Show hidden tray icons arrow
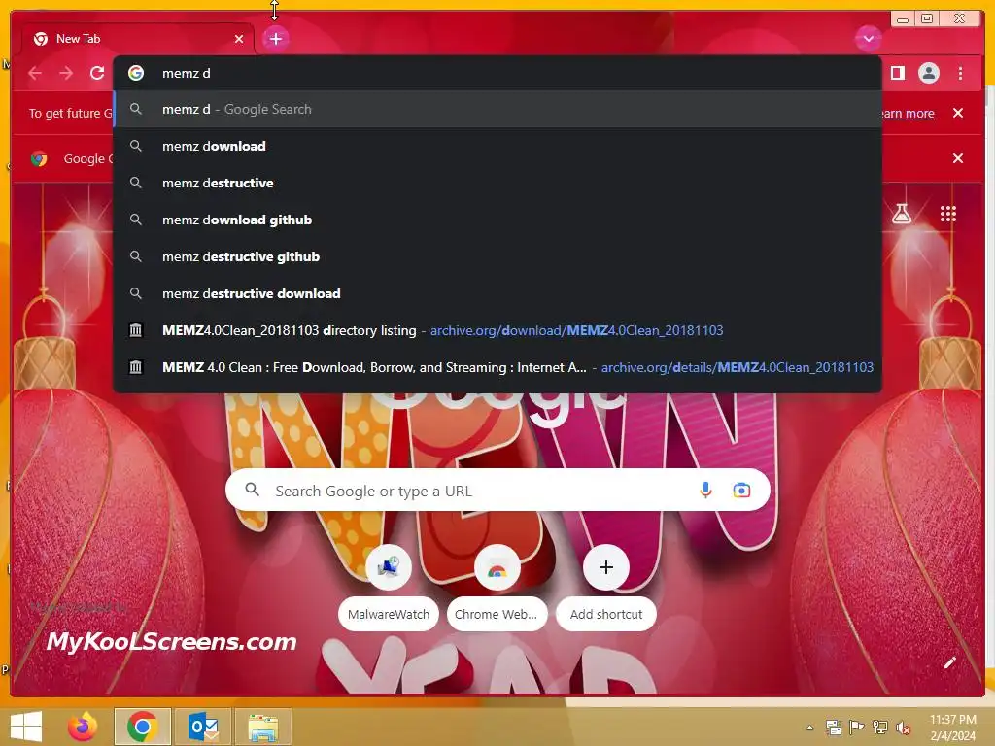 pyautogui.click(x=809, y=727)
